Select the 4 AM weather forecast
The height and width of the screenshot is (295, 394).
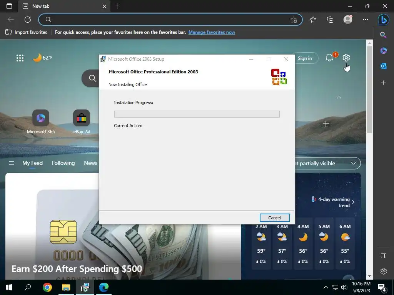[x=303, y=244]
